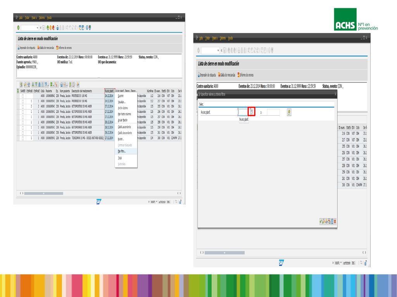Tick SAMER checkbox of row with ID even. 257
Viewport: 397px width, 297px height.
(x=23, y=117)
